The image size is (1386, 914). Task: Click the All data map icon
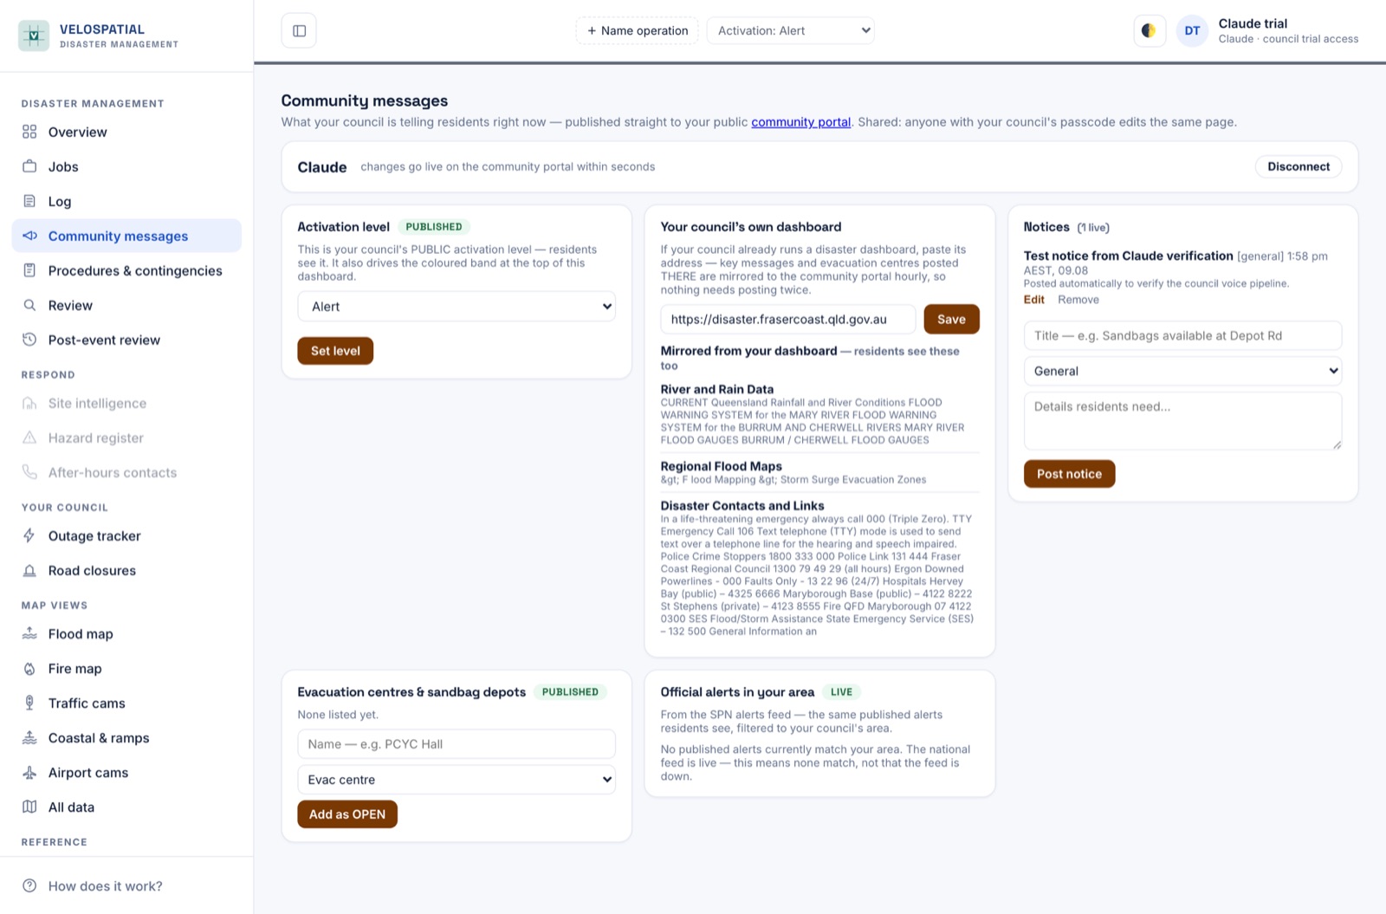click(x=29, y=807)
